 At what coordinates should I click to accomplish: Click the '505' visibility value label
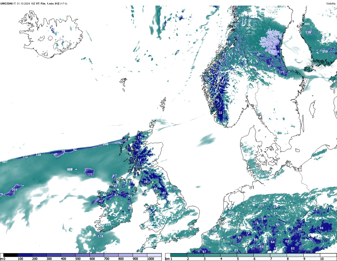pos(70,170)
